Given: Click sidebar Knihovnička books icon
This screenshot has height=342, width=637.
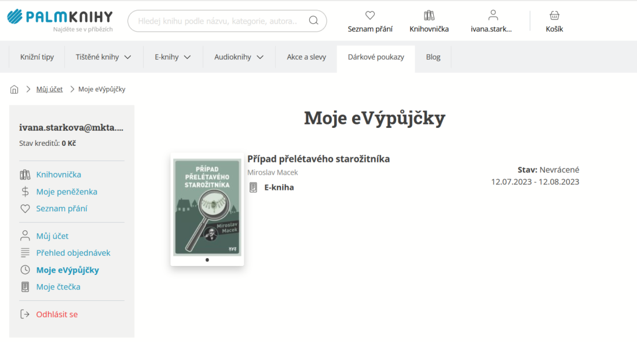Looking at the screenshot, I should coord(25,175).
